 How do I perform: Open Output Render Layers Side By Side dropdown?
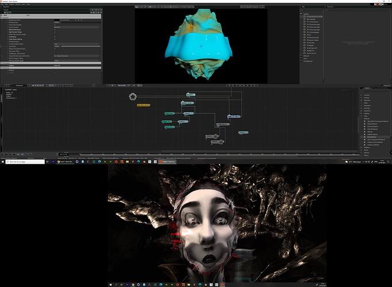77,56
